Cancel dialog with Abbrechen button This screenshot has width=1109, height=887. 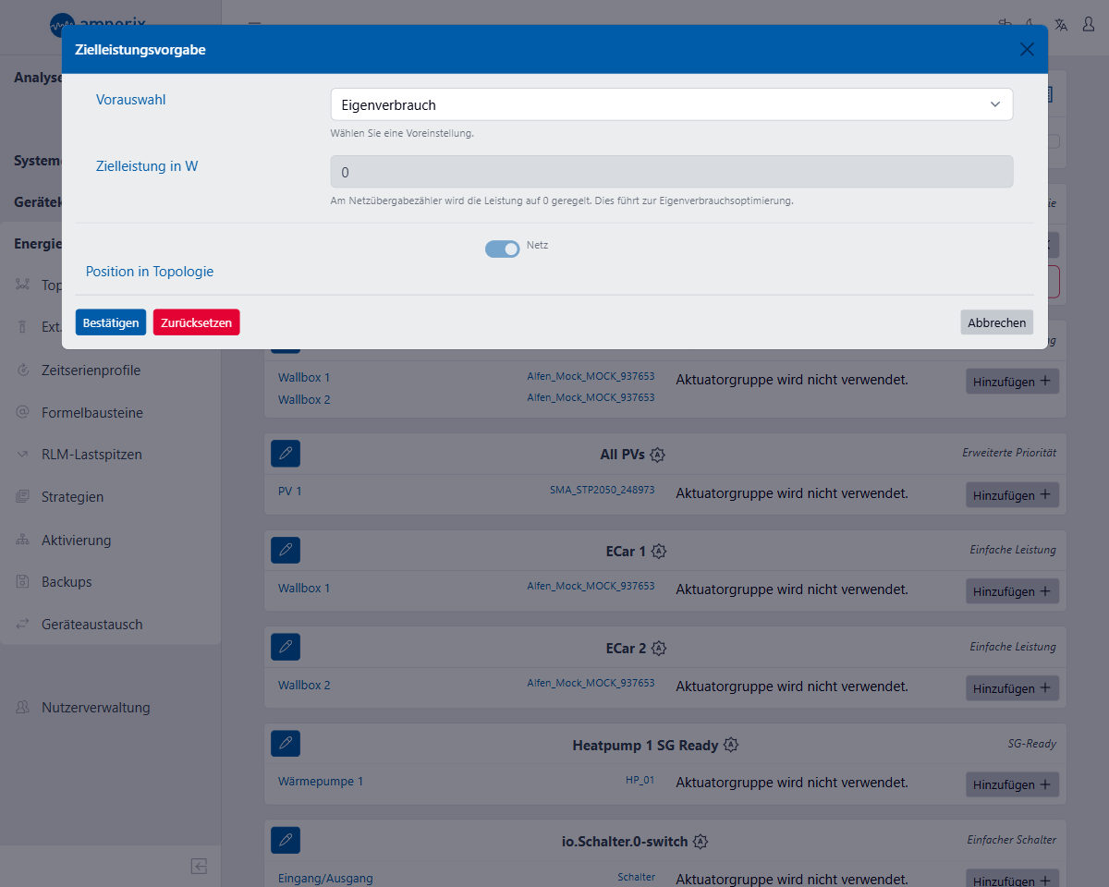click(996, 322)
